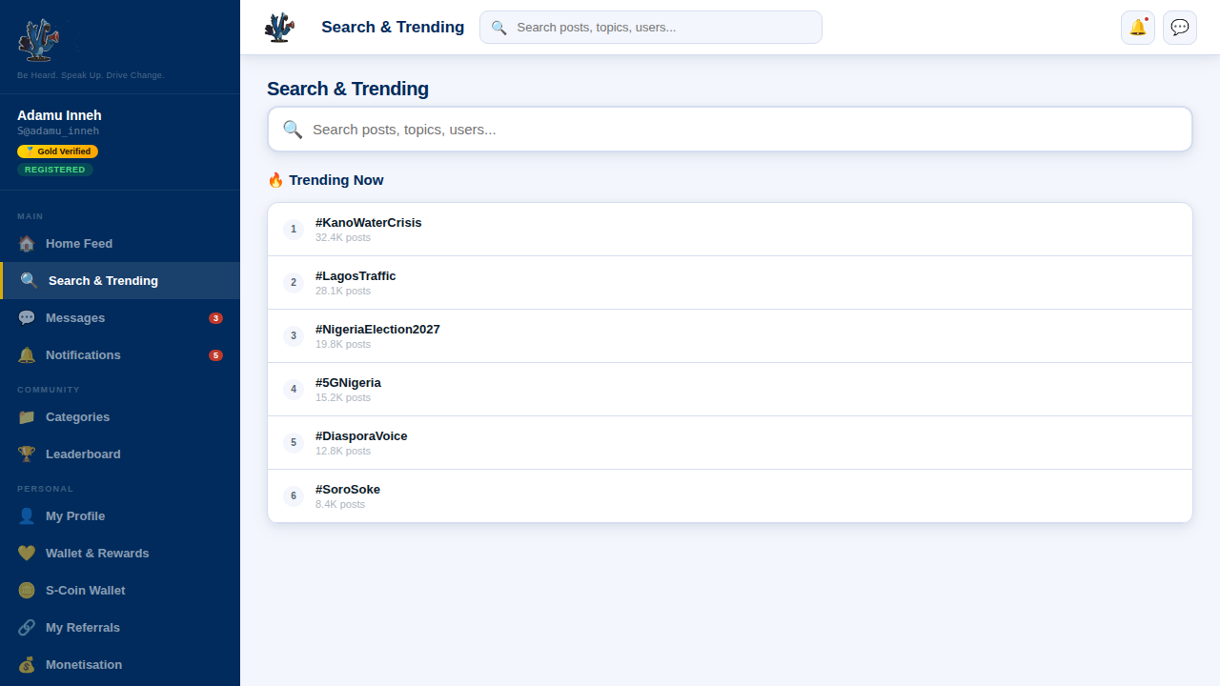Open Leaderboard in the sidebar
This screenshot has width=1220, height=686.
(120, 454)
